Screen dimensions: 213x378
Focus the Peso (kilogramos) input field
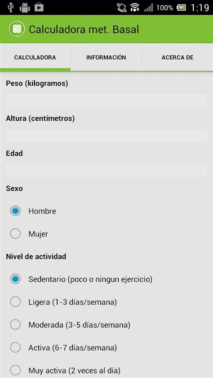pyautogui.click(x=106, y=100)
